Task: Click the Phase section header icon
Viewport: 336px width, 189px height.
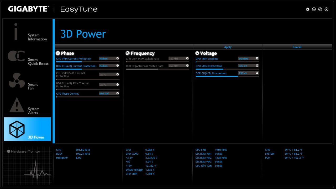Action: [x=58, y=53]
